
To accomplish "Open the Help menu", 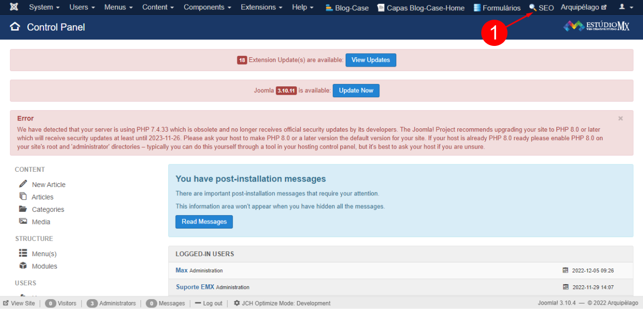I will 302,7.
